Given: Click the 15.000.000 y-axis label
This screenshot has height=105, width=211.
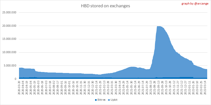Looking at the screenshot, I should click(x=9, y=39).
